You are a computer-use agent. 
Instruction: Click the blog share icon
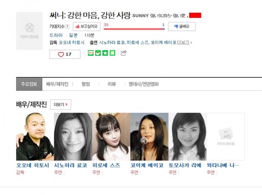(x=91, y=53)
